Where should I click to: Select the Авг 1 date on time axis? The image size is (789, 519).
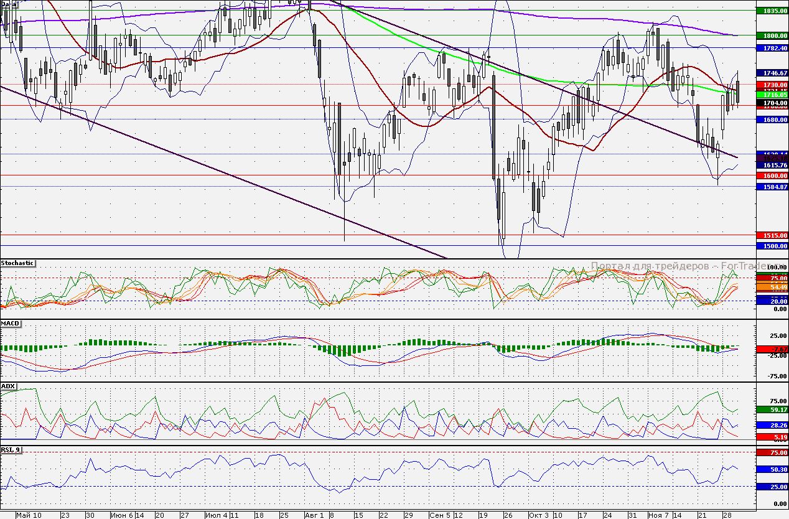315,515
